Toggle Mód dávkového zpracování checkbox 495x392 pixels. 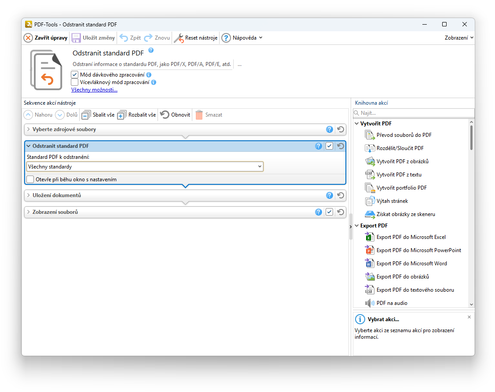(x=74, y=75)
